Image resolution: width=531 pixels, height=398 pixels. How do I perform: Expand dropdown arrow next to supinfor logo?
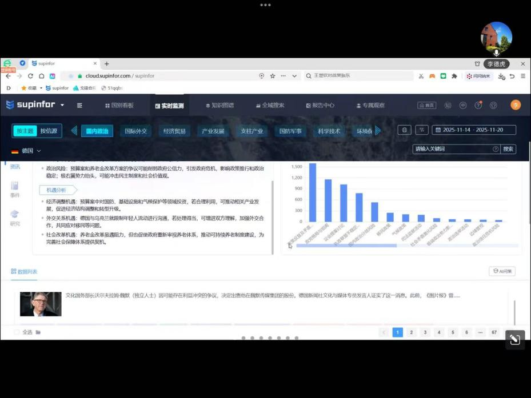[x=62, y=105]
